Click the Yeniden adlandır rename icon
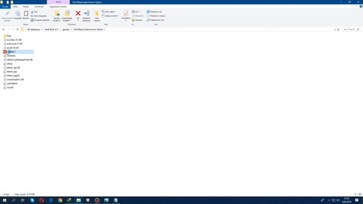Image resolution: width=363 pixels, height=204 pixels. 87,14
